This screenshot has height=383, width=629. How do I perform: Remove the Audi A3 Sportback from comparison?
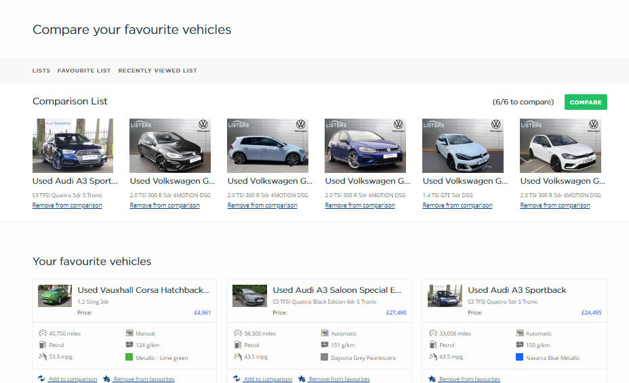pos(67,205)
